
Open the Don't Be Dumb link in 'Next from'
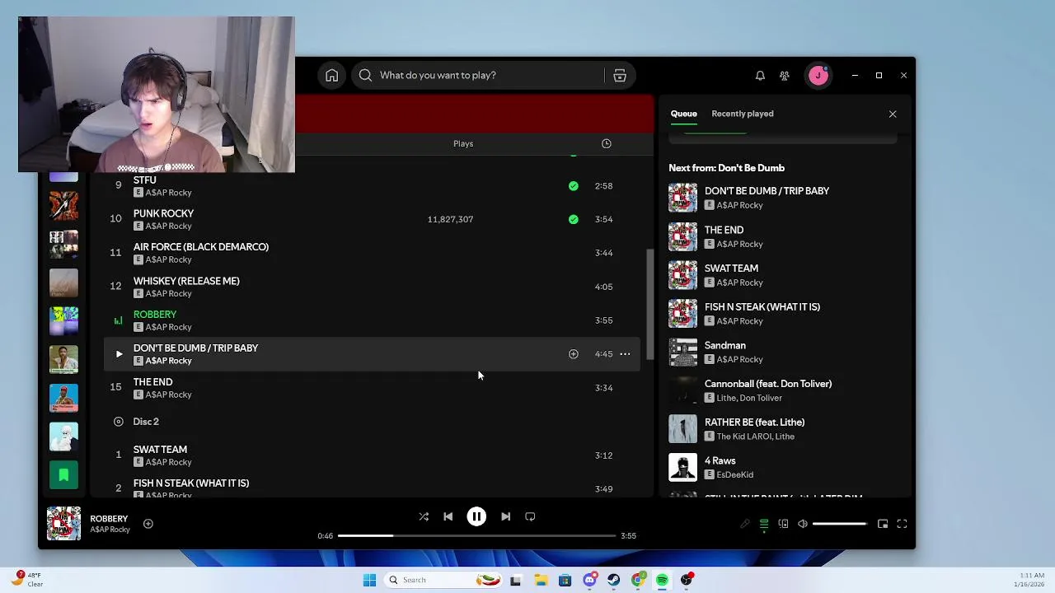click(750, 168)
